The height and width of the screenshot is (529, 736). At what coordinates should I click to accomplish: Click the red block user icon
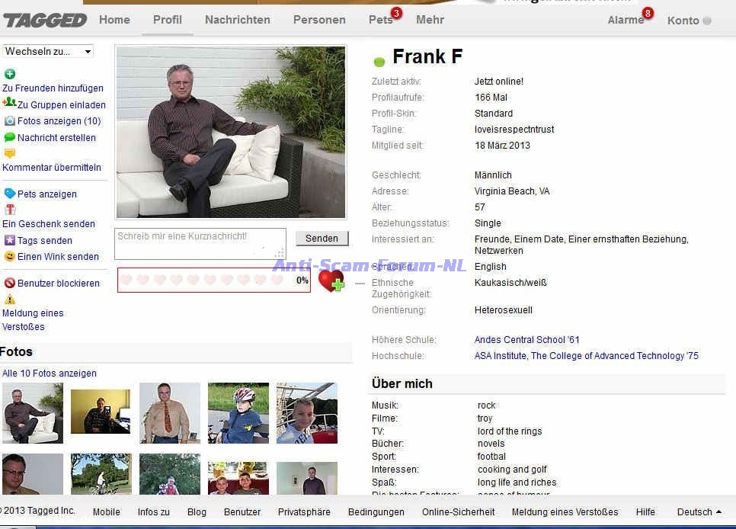coord(10,283)
